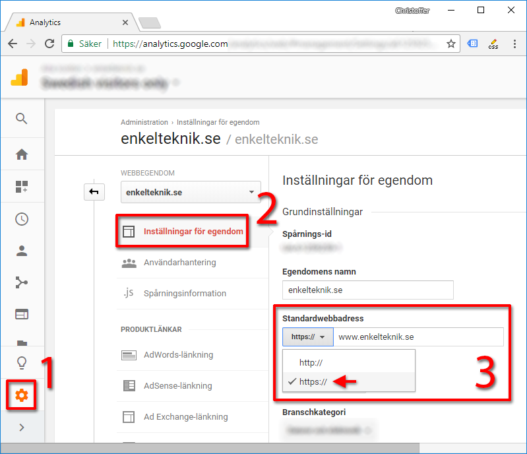
Task: Open the https:// protocol dropdown
Action: [x=307, y=337]
